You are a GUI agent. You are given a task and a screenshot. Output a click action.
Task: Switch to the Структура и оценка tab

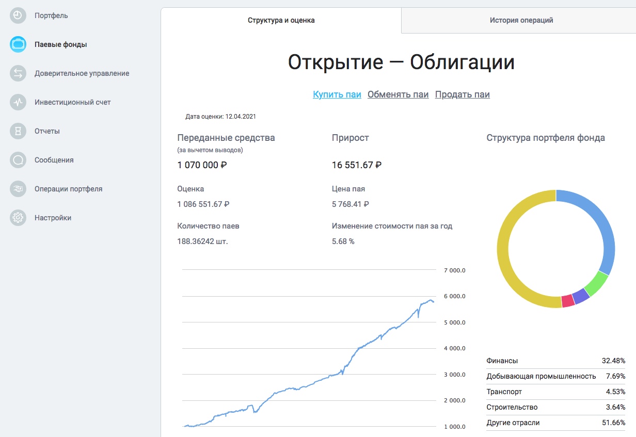pos(281,21)
